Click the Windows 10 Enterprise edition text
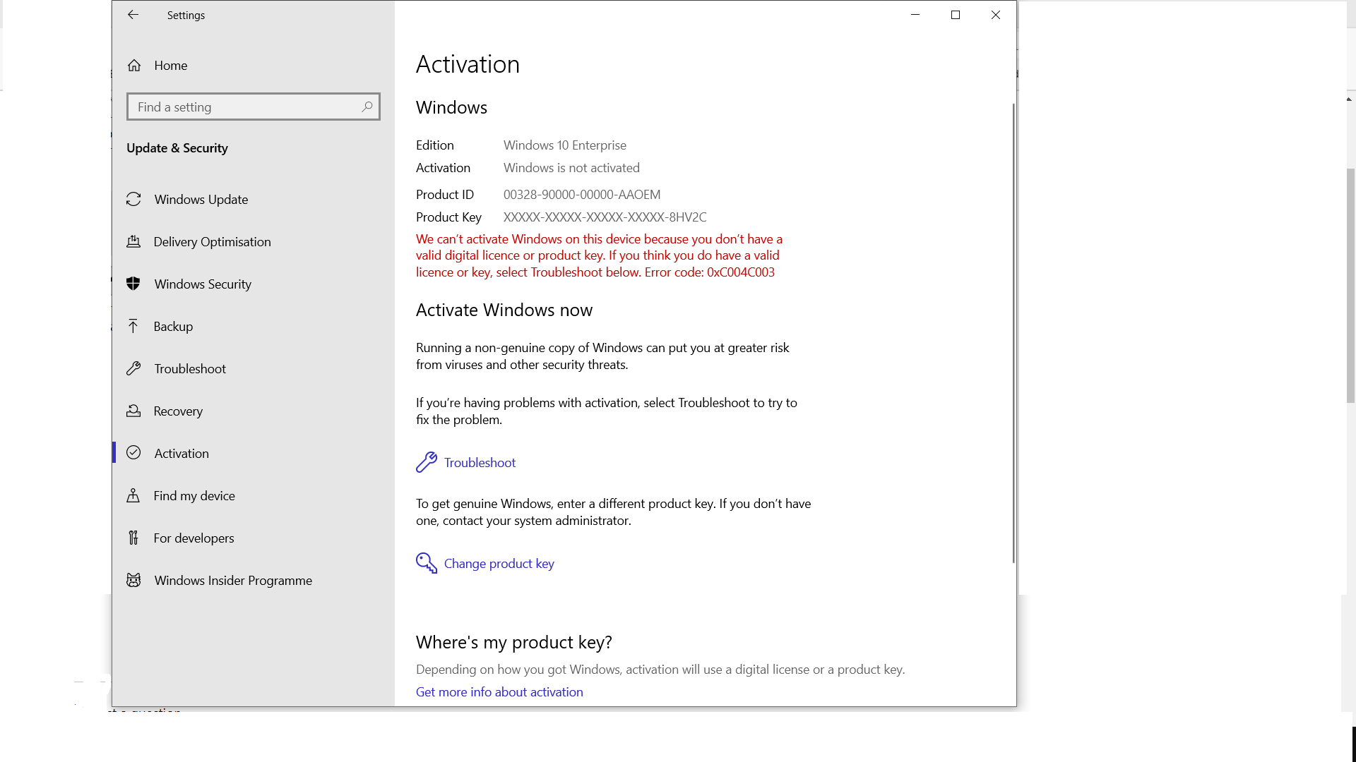Viewport: 1356px width, 762px height. (565, 145)
